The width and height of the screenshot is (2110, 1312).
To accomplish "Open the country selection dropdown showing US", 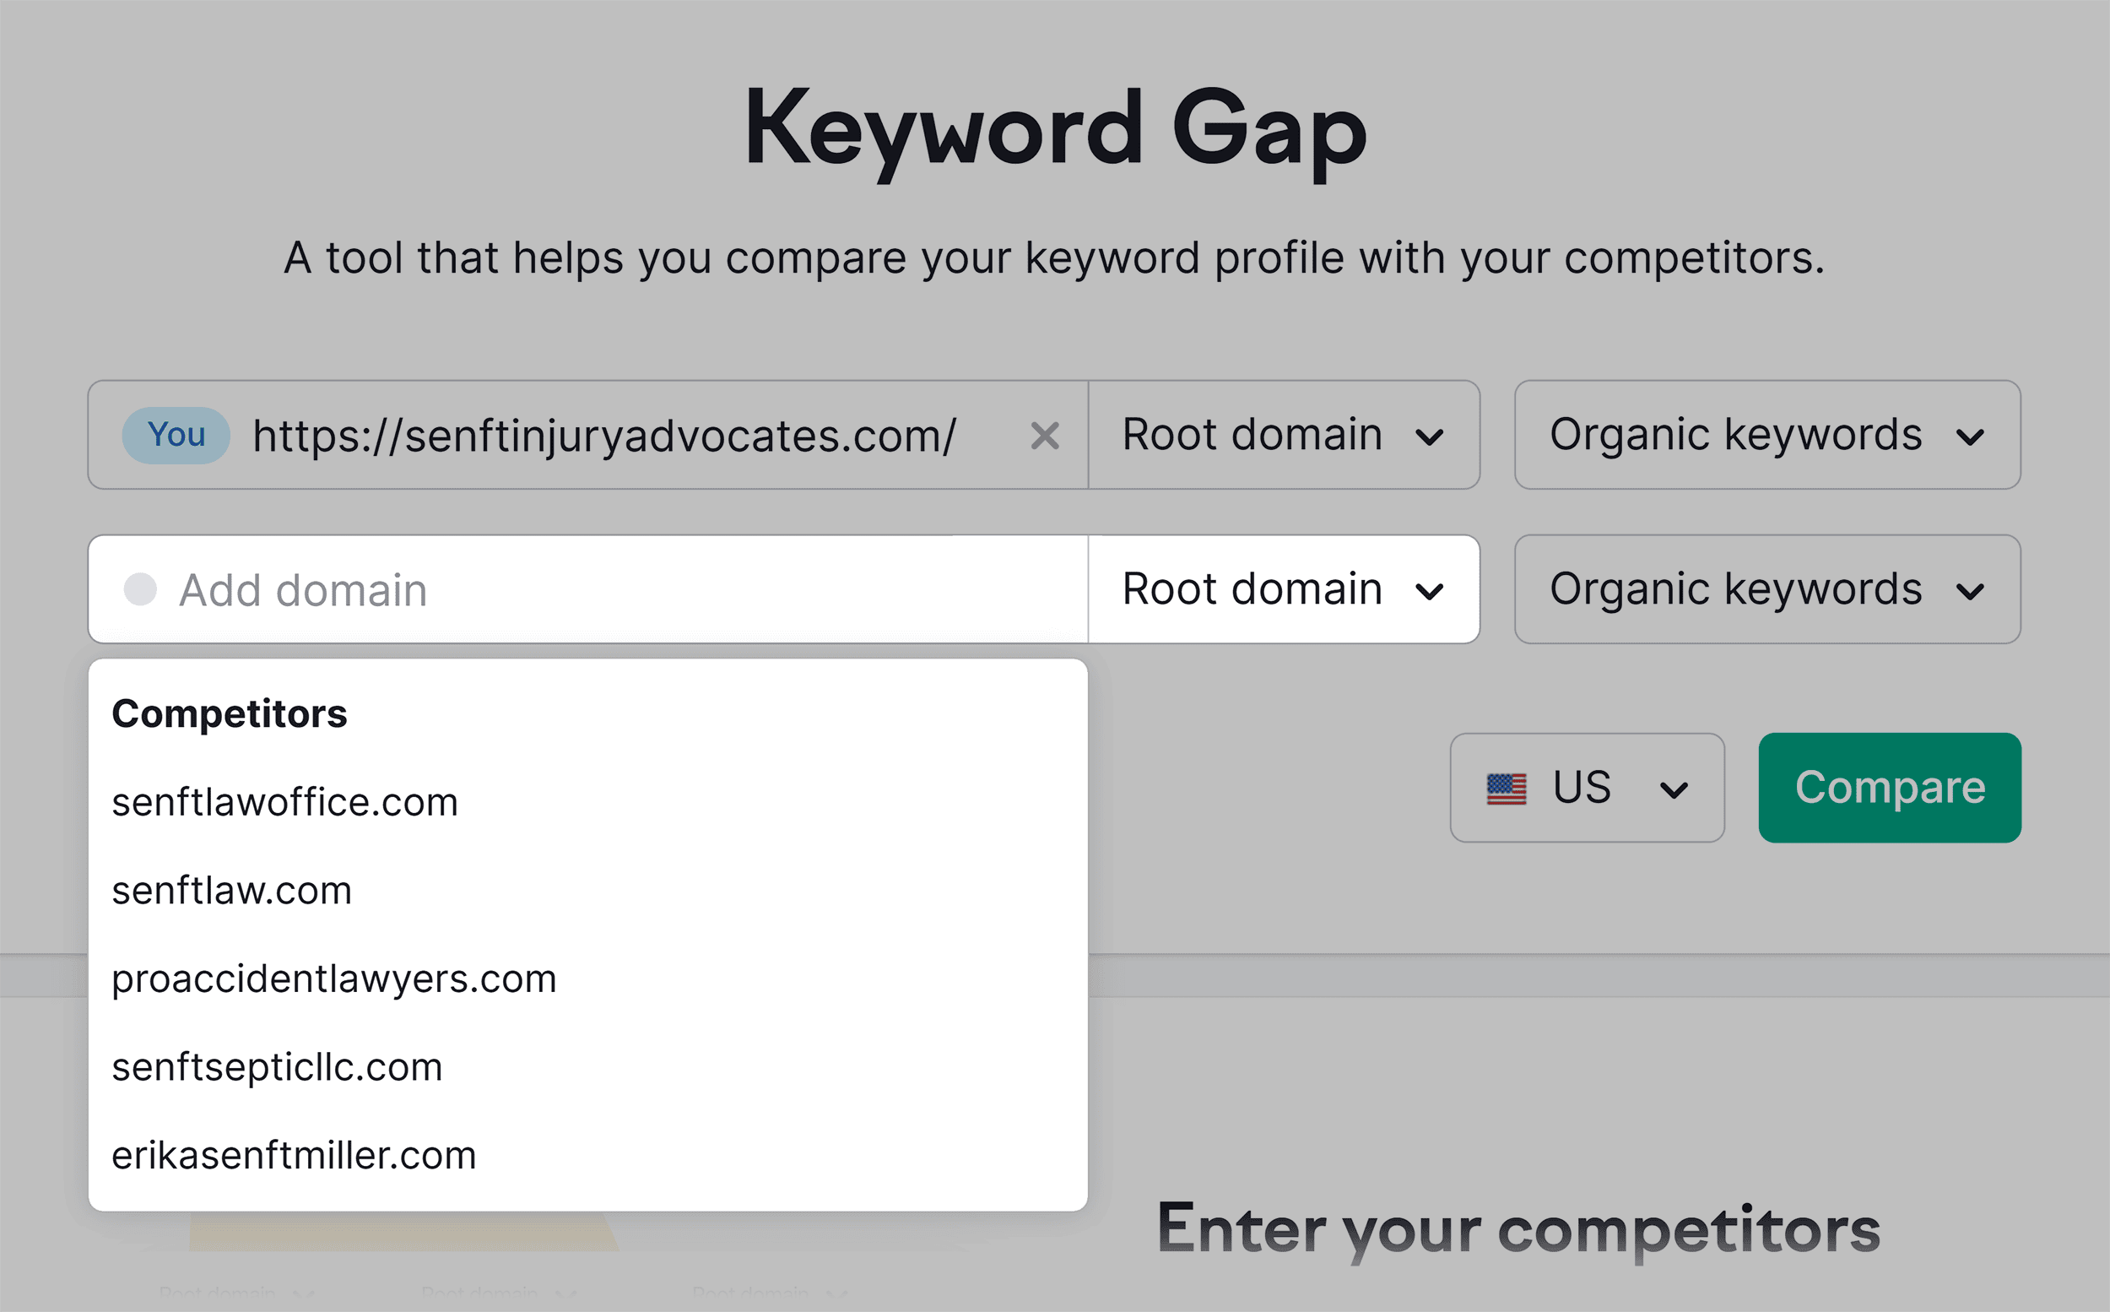I will [1587, 787].
